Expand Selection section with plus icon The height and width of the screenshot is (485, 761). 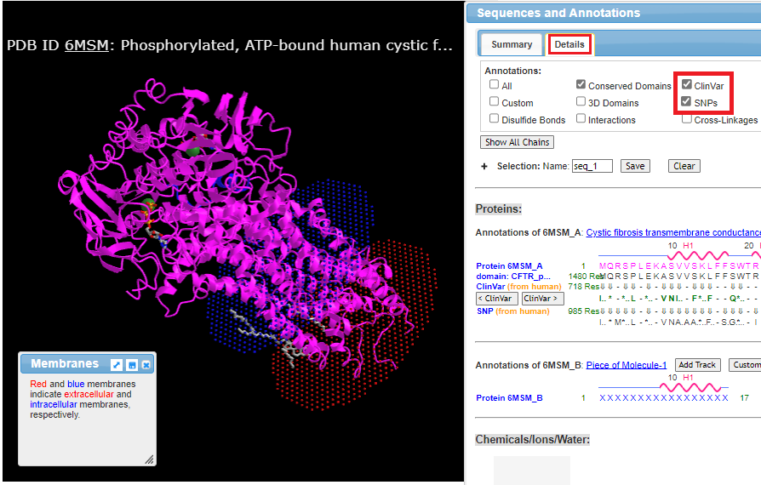point(483,167)
